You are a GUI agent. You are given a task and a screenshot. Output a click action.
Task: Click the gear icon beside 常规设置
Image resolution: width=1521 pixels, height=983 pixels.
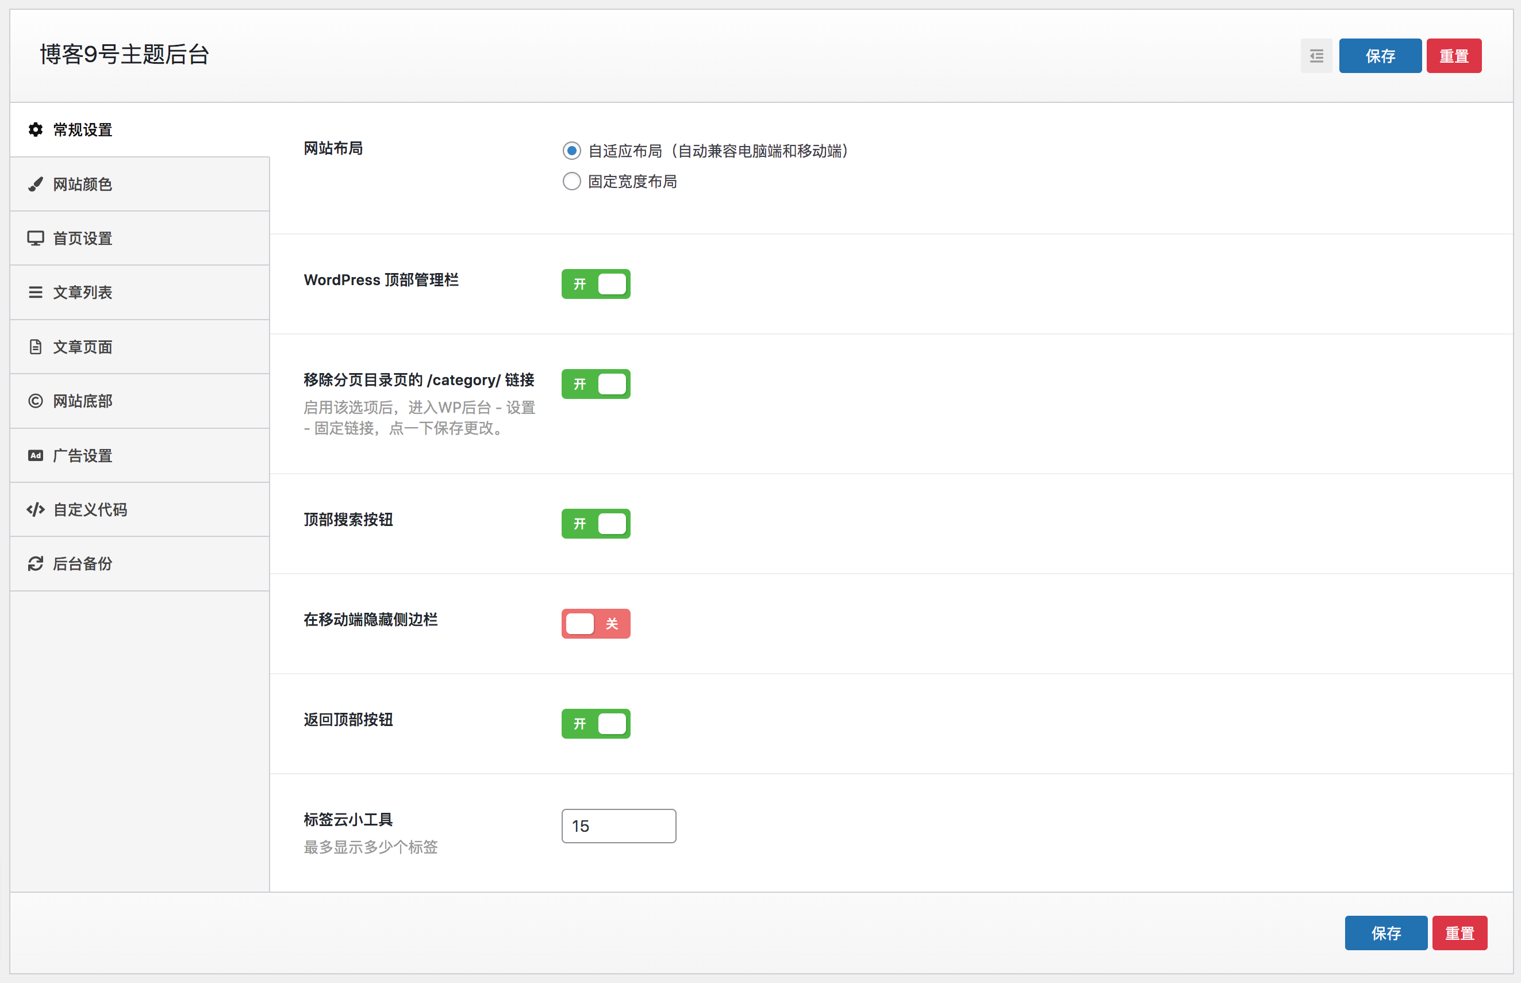36,129
